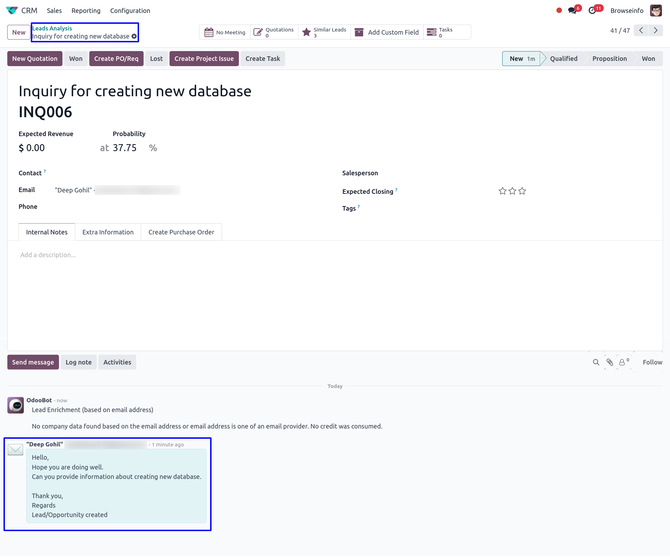Click the OdooBot author name
Image resolution: width=670 pixels, height=557 pixels.
tap(39, 400)
